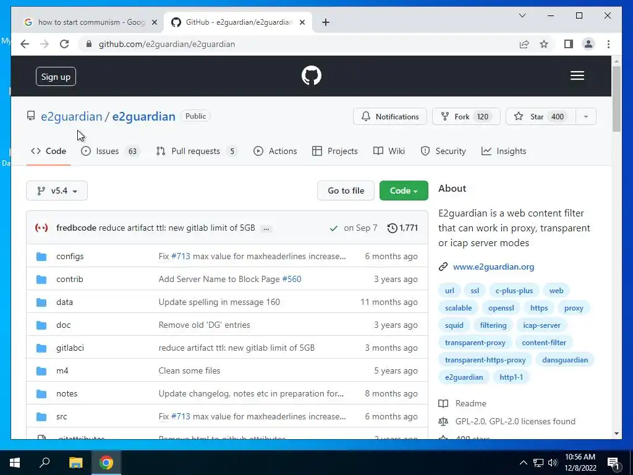633x475 pixels.
Task: Click the contrib folder icon
Action: pyautogui.click(x=41, y=280)
